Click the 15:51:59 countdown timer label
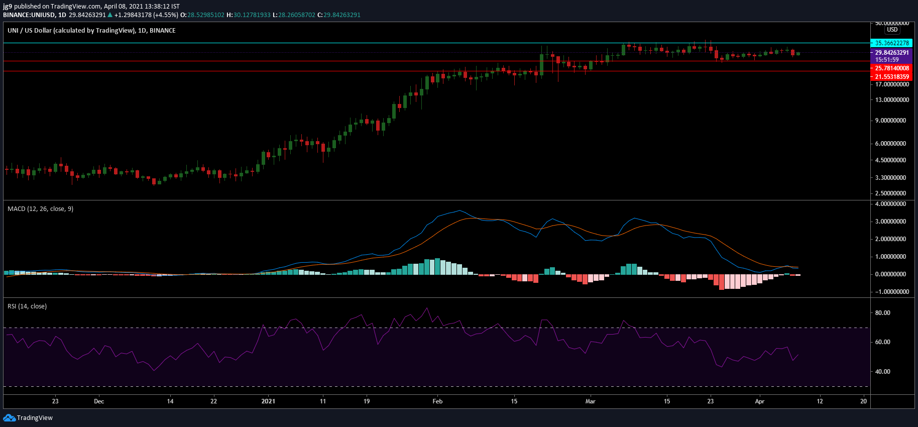The width and height of the screenshot is (918, 427). pyautogui.click(x=887, y=60)
